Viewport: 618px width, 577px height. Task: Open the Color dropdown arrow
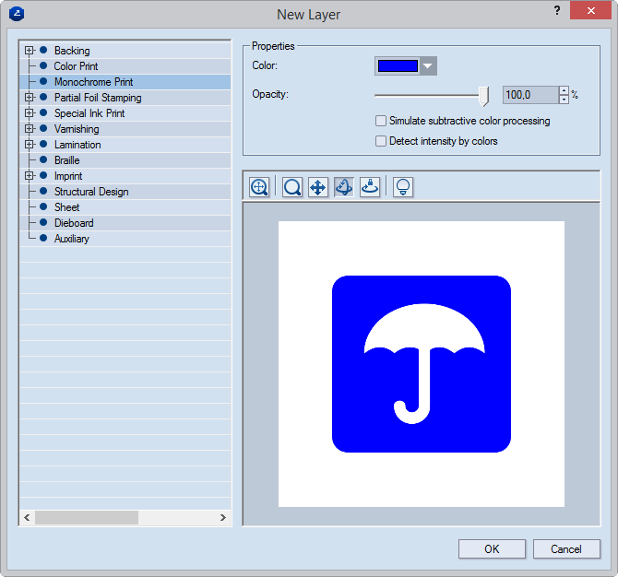click(x=427, y=65)
